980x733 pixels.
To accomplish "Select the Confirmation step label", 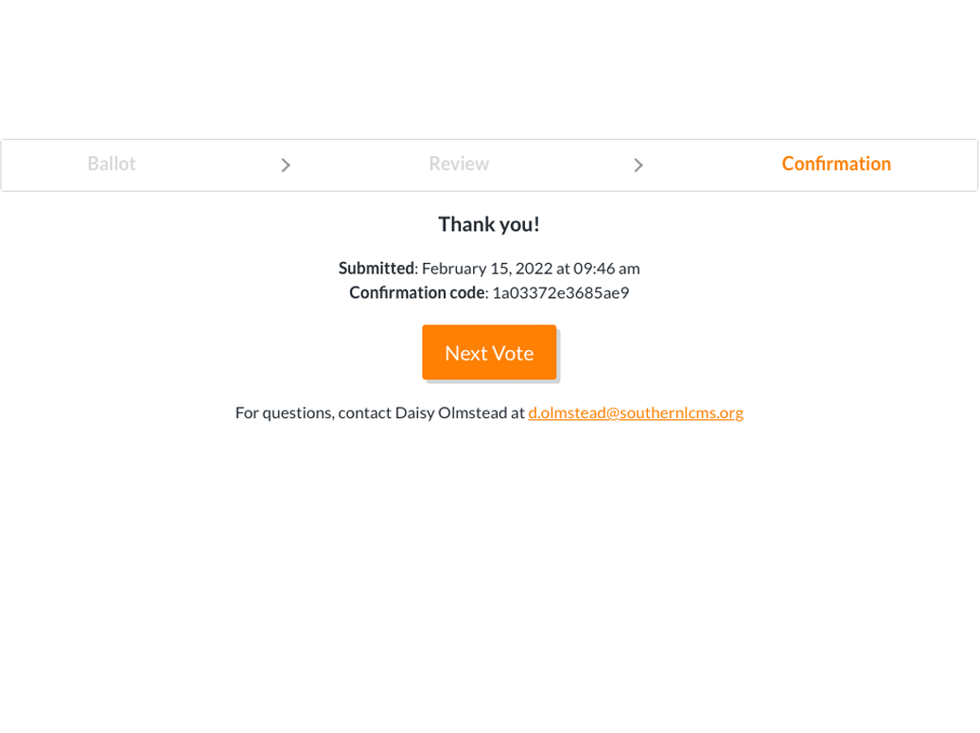I will tap(836, 164).
